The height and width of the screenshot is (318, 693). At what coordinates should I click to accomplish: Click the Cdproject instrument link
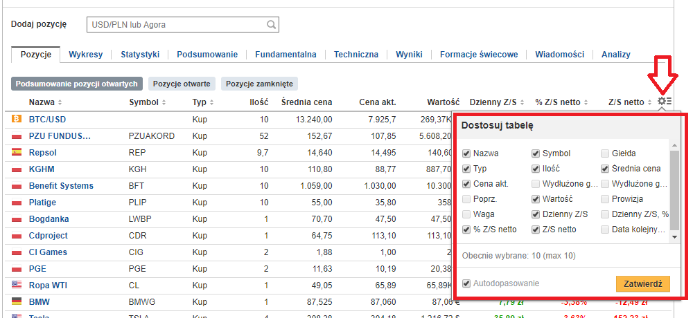(49, 236)
